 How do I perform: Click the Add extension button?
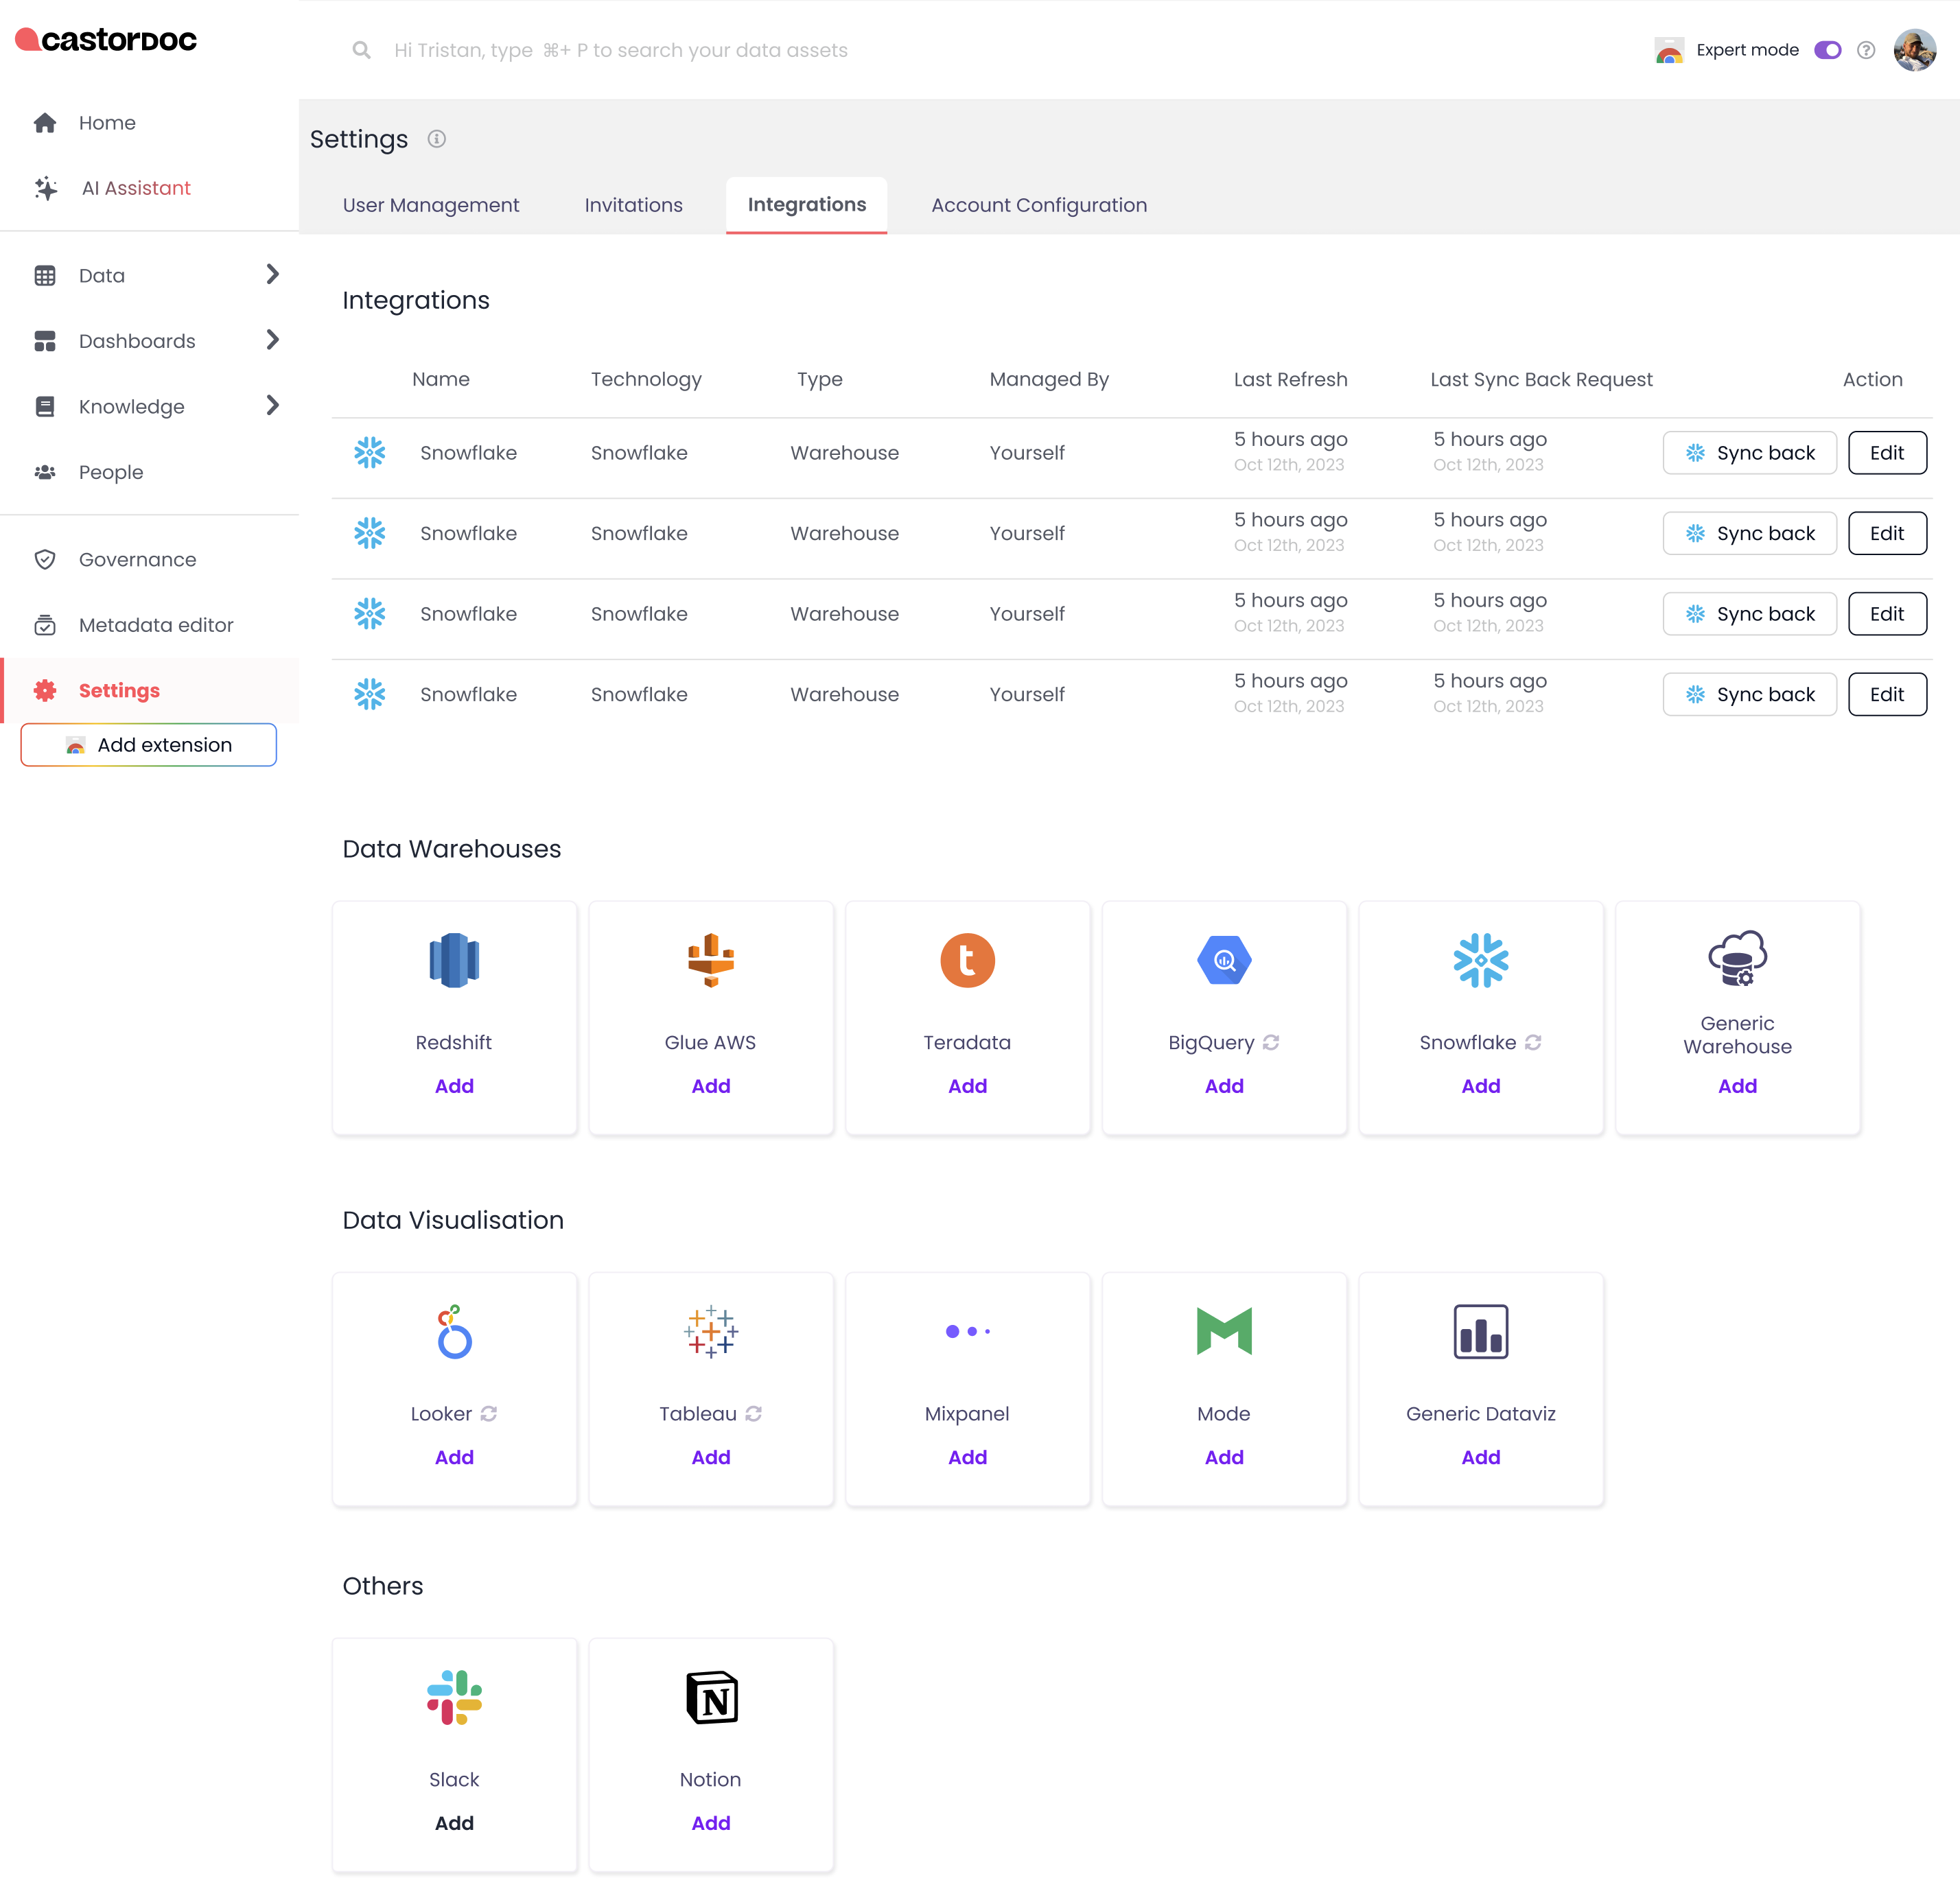(x=149, y=745)
